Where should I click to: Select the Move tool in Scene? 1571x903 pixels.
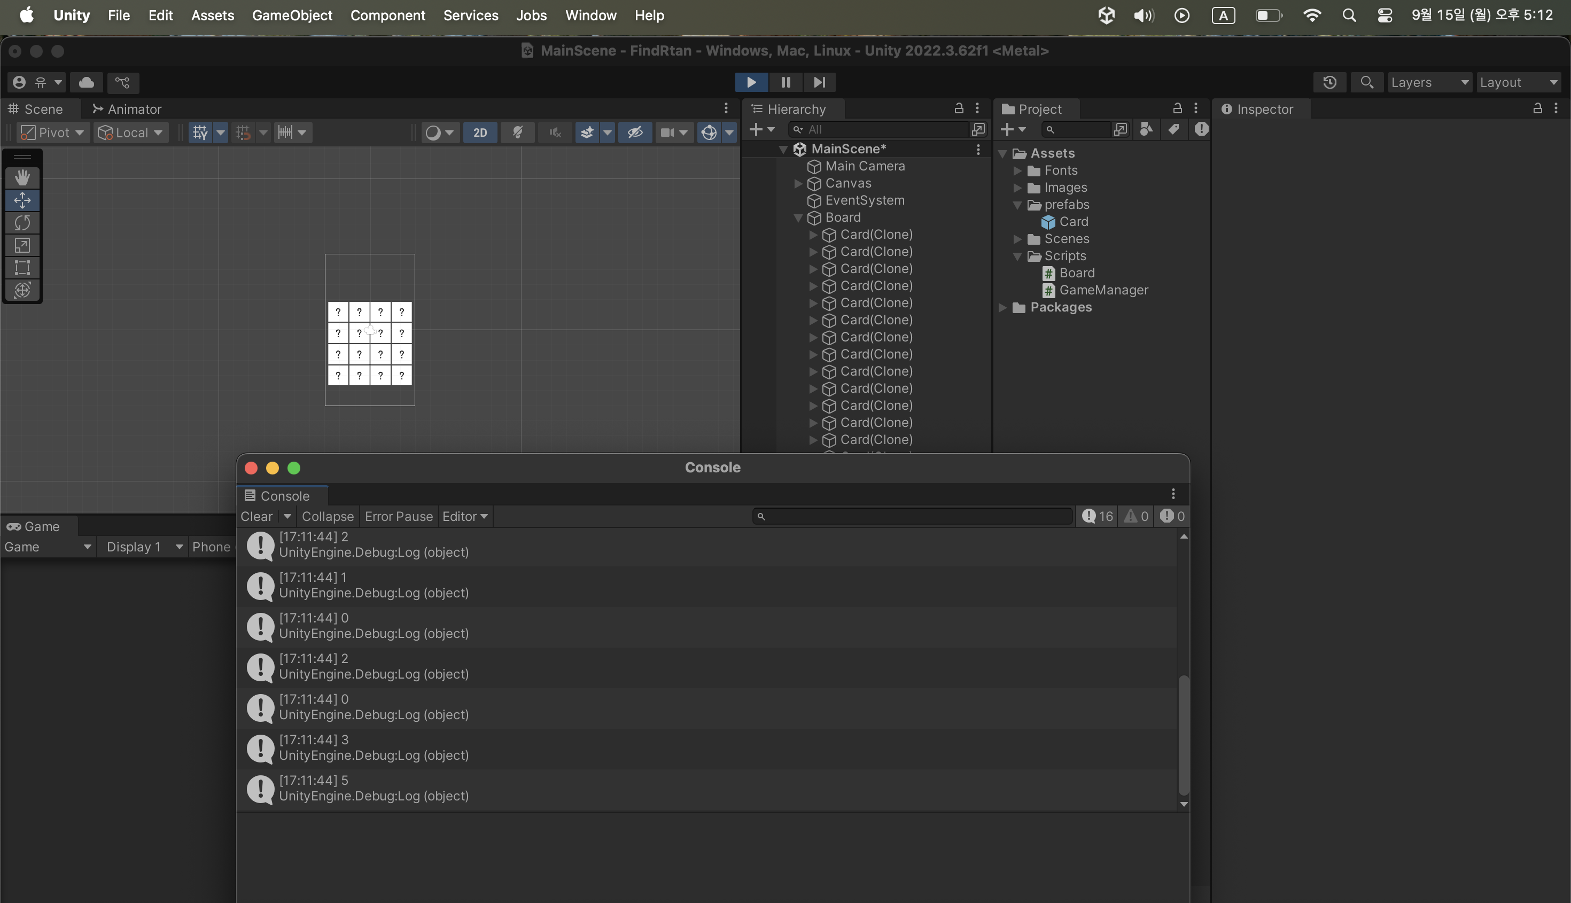click(x=22, y=200)
